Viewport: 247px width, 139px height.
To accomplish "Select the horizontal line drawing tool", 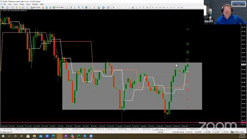I will (125, 7).
